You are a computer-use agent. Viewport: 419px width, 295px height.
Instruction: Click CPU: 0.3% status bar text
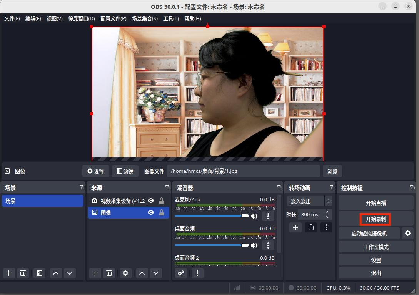(x=338, y=288)
